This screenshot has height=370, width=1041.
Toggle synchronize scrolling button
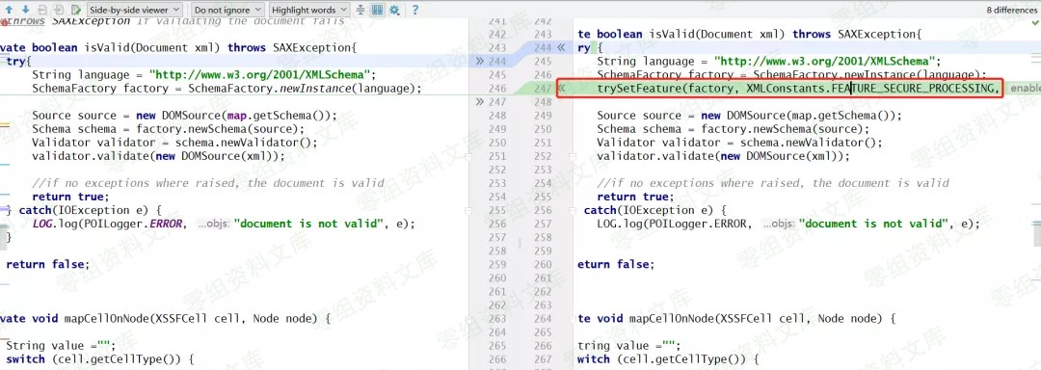377,10
